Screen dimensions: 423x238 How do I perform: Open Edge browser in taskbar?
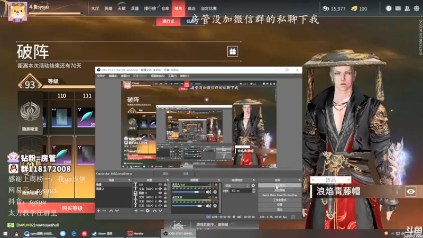click(x=73, y=234)
